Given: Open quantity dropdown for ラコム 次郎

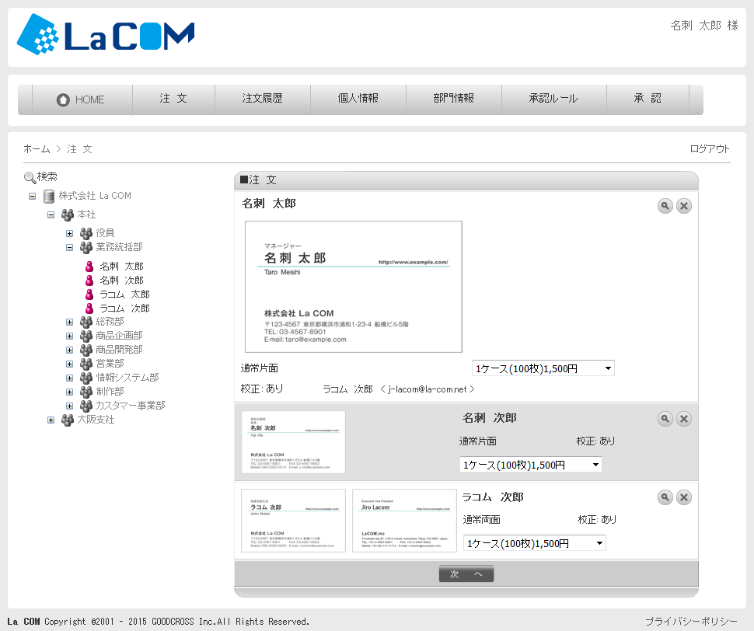Looking at the screenshot, I should tap(534, 543).
